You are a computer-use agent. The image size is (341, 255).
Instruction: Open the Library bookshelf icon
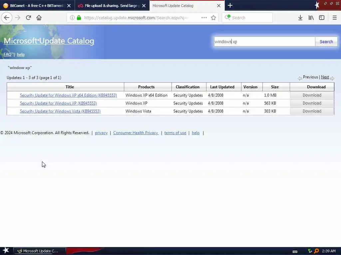[311, 18]
